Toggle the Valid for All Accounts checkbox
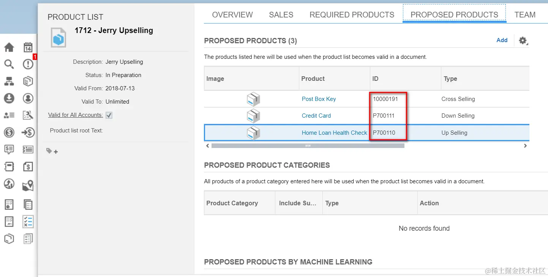Viewport: 548px width, 277px height. (109, 115)
